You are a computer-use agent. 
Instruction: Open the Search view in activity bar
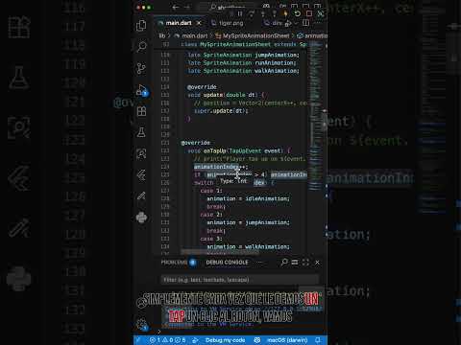[x=141, y=47]
